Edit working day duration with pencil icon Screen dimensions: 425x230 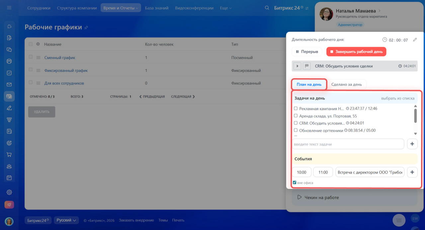tap(415, 40)
